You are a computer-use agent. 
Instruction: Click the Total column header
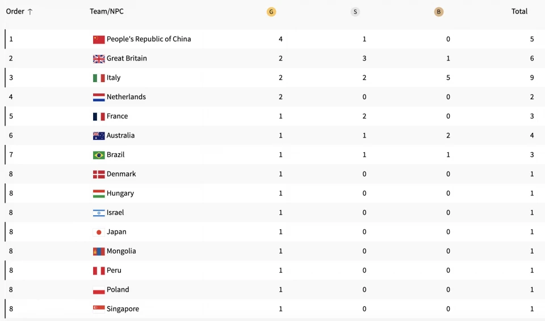(519, 11)
